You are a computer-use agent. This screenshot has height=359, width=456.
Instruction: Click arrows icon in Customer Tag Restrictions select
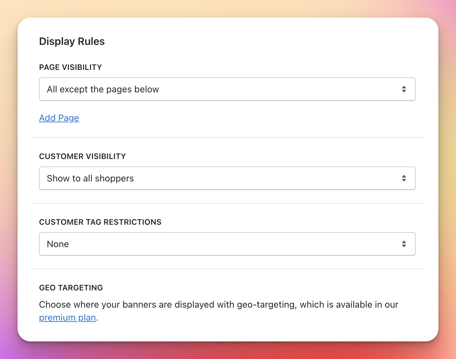404,244
